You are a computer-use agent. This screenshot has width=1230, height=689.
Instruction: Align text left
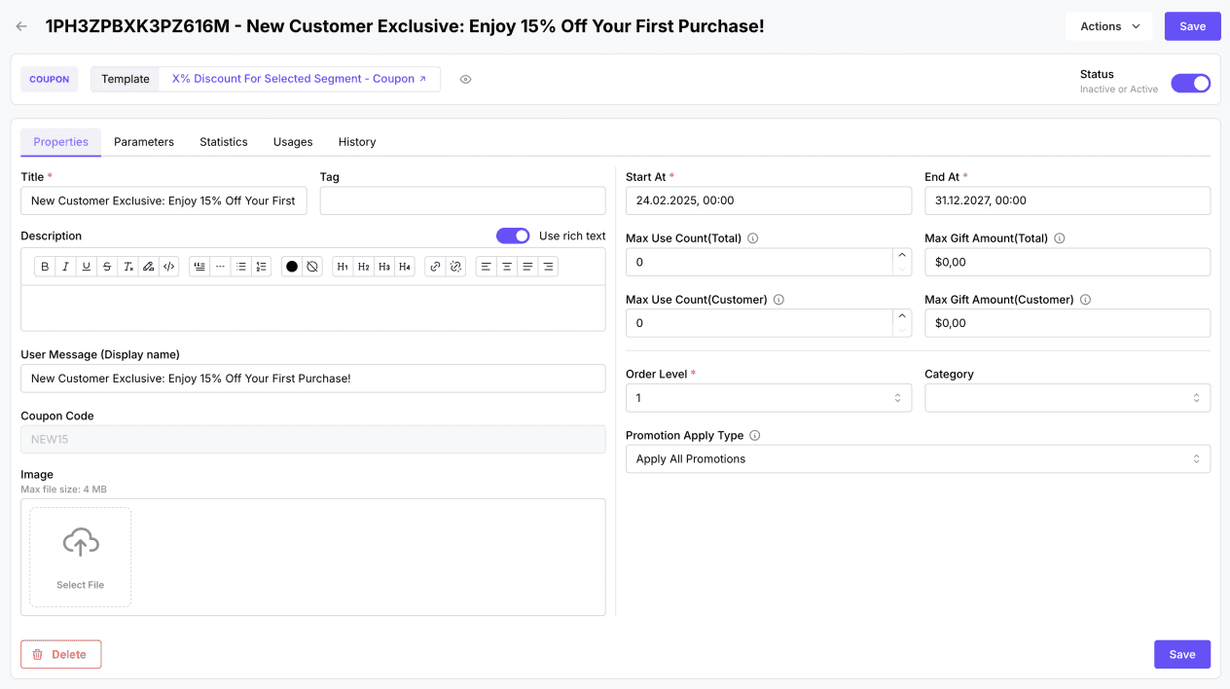[486, 267]
